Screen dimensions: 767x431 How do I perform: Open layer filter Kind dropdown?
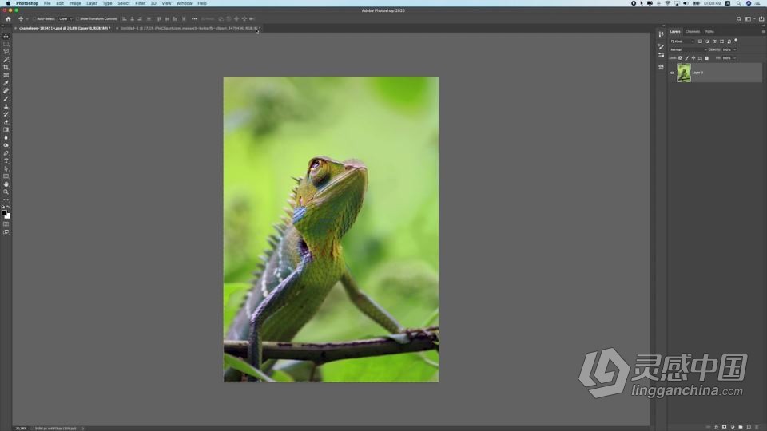point(682,42)
